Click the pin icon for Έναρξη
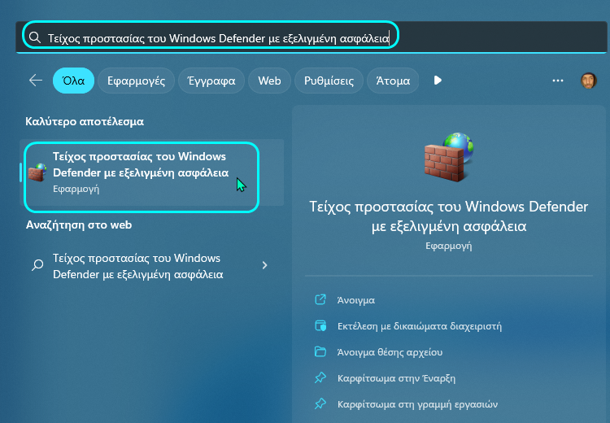This screenshot has height=423, width=610. 320,377
